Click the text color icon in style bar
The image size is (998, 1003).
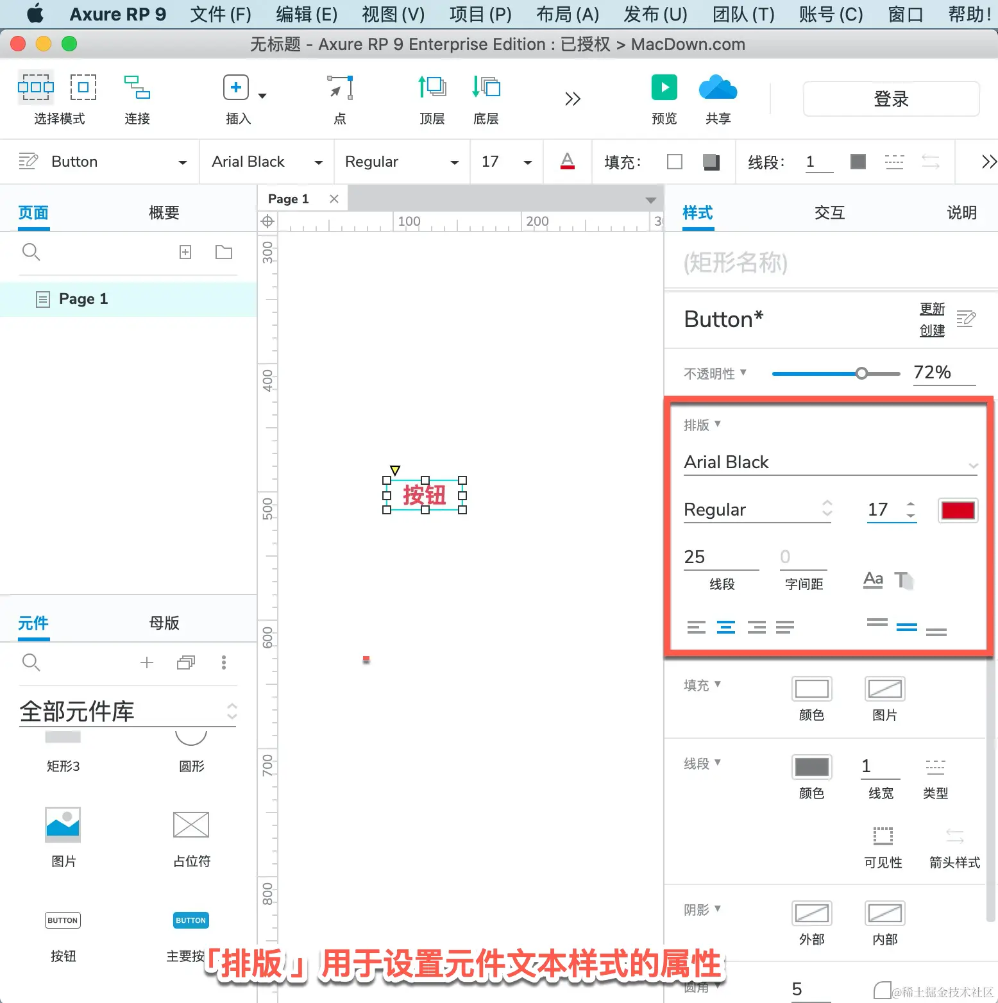(x=568, y=161)
